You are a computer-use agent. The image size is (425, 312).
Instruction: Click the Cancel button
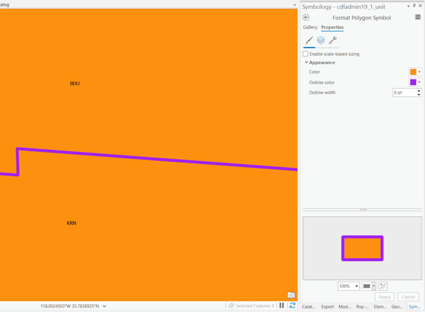click(408, 297)
